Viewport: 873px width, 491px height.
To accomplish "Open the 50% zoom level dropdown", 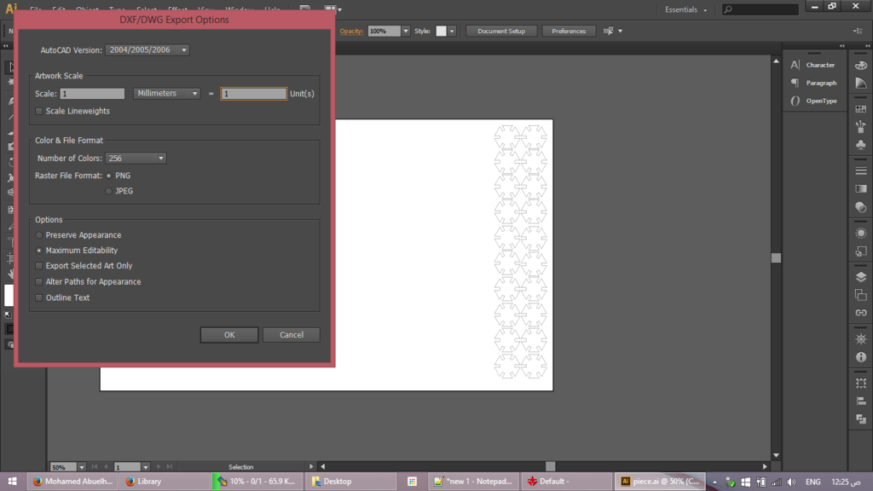I will (81, 467).
